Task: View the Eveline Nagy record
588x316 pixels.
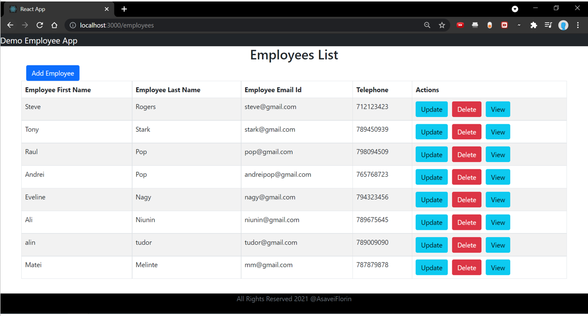Action: click(x=497, y=200)
